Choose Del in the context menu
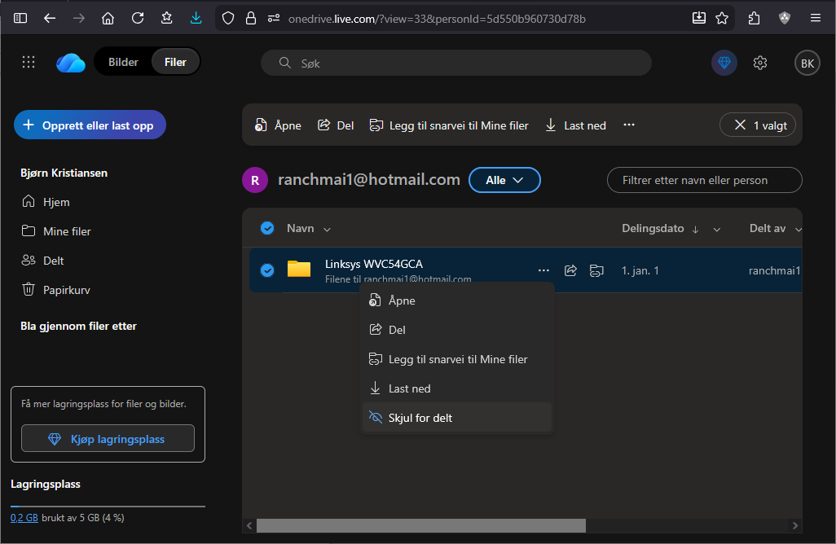The image size is (836, 544). (x=456, y=330)
